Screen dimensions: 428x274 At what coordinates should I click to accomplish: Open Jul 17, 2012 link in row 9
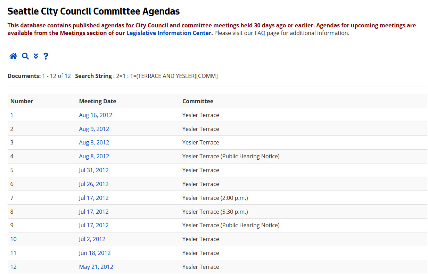[x=94, y=225]
